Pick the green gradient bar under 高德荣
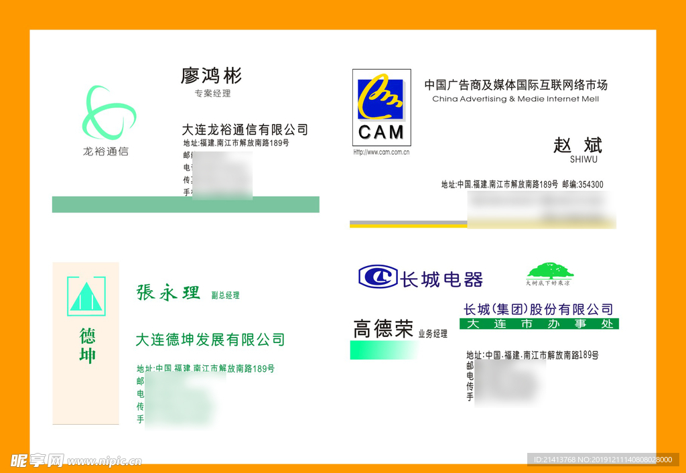Image resolution: width=686 pixels, height=473 pixels. (383, 350)
